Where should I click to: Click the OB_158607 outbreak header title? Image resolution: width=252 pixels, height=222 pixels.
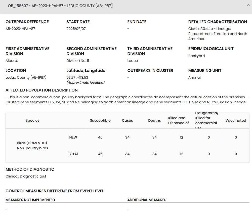60,6
